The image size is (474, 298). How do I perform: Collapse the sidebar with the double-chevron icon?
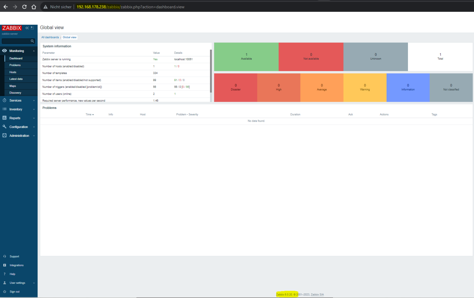[27, 28]
